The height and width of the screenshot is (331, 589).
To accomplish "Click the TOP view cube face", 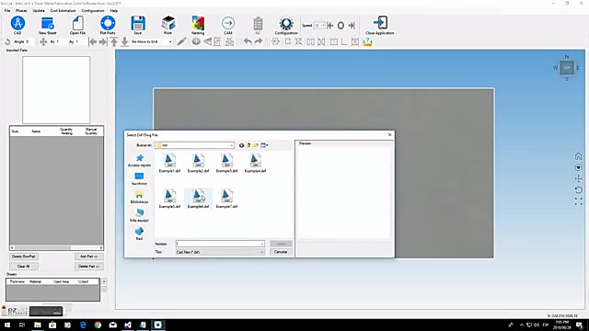I will pyautogui.click(x=567, y=68).
